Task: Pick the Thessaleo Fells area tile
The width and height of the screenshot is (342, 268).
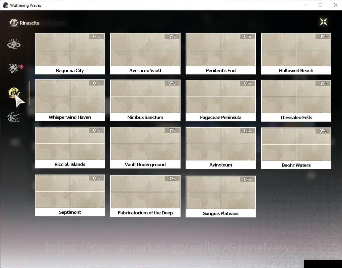Action: 296,100
